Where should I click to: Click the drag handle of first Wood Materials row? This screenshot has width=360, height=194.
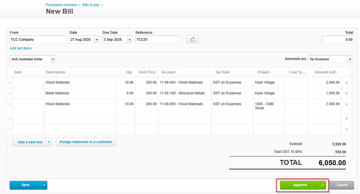(x=9, y=83)
